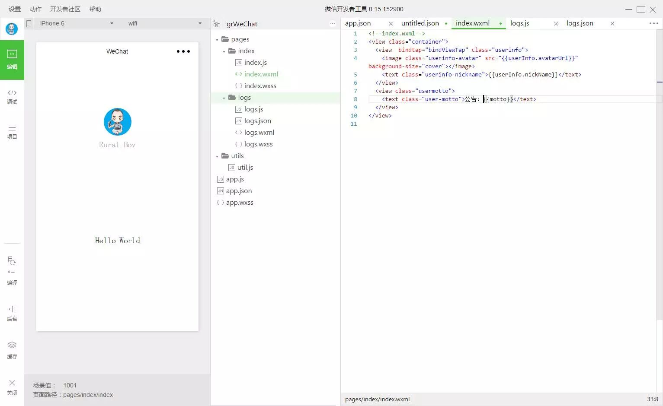Open the 帮助 (Help) menu
This screenshot has width=663, height=406.
point(95,9)
